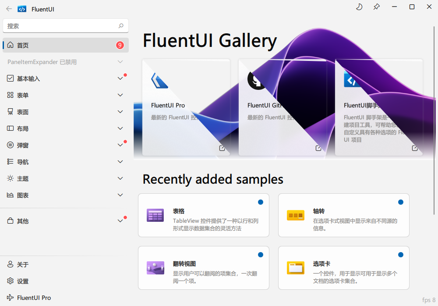Click the blue 脚手架 card logo

(x=352, y=79)
